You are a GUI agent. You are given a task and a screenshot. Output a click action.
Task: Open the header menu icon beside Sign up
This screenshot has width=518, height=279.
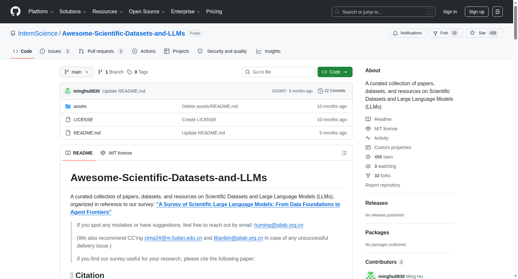[x=498, y=12]
